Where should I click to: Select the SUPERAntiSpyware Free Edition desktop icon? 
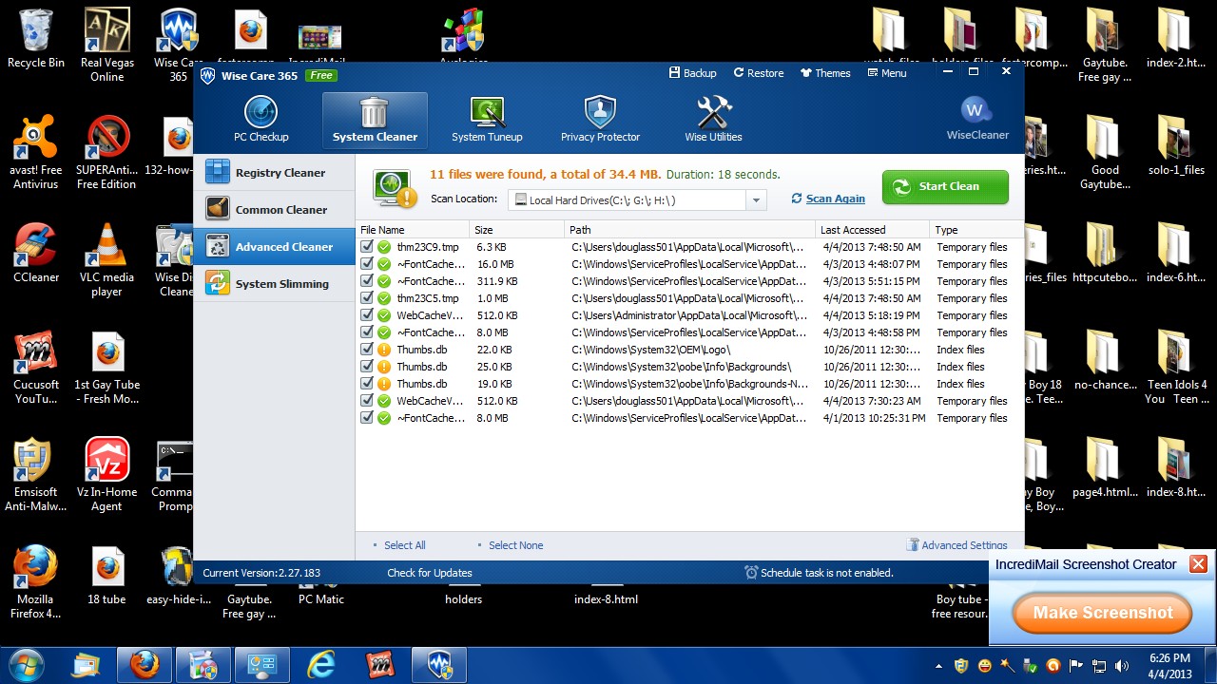click(106, 152)
